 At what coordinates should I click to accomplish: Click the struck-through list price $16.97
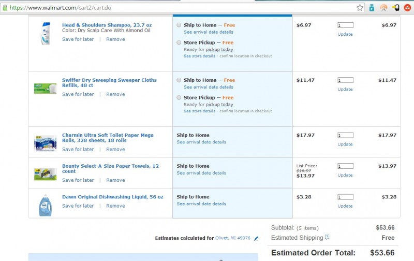[x=304, y=171]
